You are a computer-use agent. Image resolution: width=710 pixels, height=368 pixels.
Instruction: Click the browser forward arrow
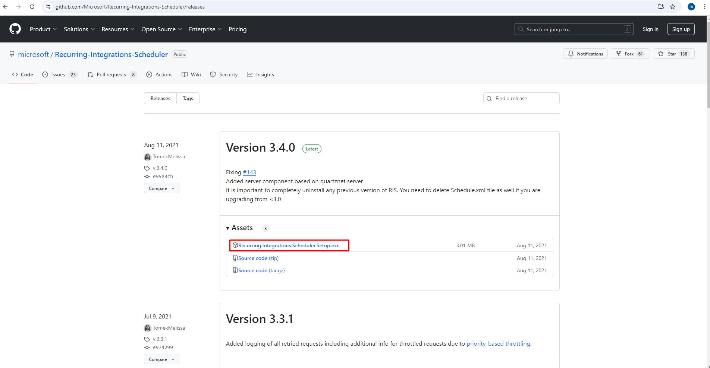[19, 7]
